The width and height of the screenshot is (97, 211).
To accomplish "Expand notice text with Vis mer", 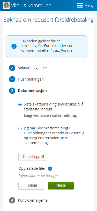I will (x=68, y=50).
